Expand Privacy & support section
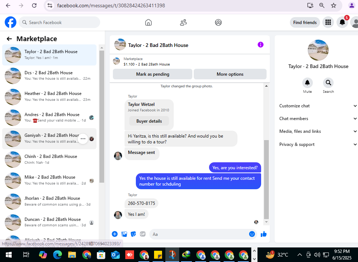358x262 pixels. click(318, 144)
